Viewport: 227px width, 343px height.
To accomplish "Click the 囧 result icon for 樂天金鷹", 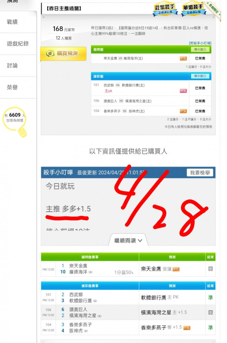I will point(211,269).
